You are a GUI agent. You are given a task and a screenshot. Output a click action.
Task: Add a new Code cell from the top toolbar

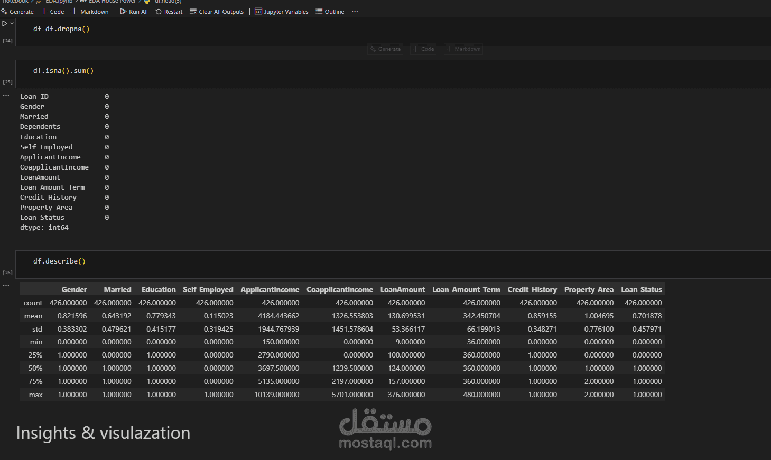(53, 12)
